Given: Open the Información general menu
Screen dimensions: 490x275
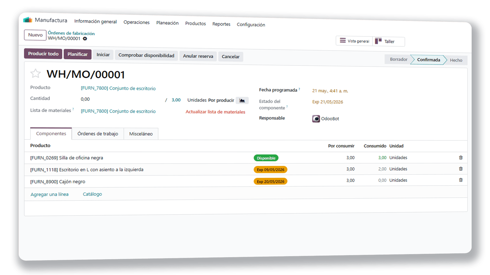Looking at the screenshot, I should click(x=95, y=21).
